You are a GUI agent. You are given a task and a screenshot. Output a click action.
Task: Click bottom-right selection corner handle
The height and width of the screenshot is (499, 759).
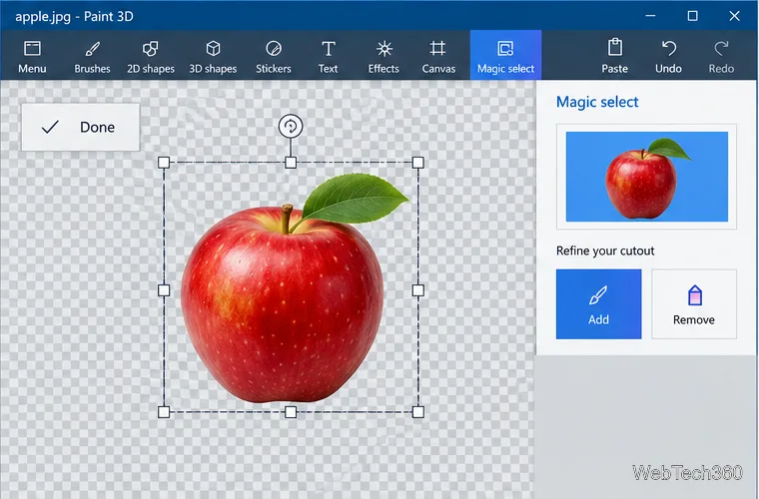pyautogui.click(x=418, y=412)
